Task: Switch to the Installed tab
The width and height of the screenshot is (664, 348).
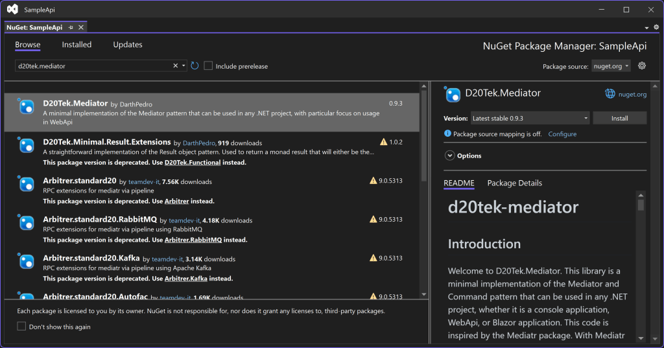Action: click(77, 45)
